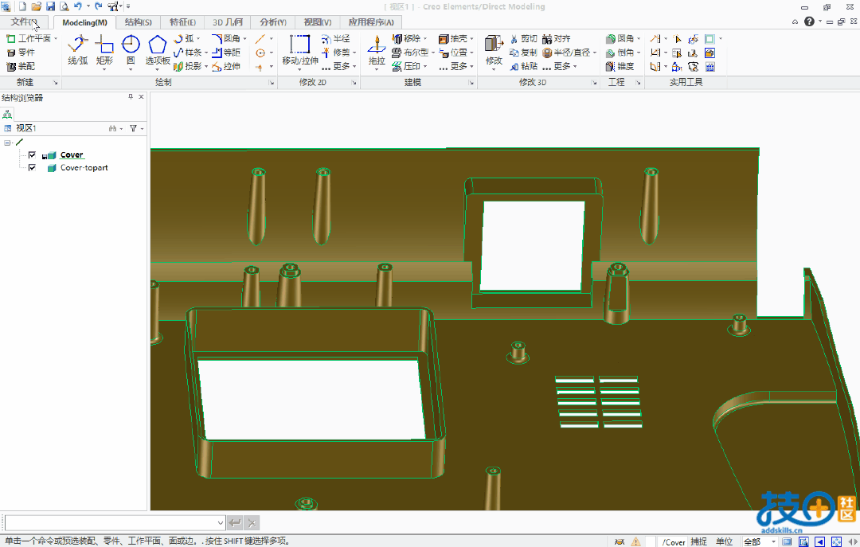Expand the 绘制 group dialog launcher
This screenshot has width=860, height=547.
272,82
